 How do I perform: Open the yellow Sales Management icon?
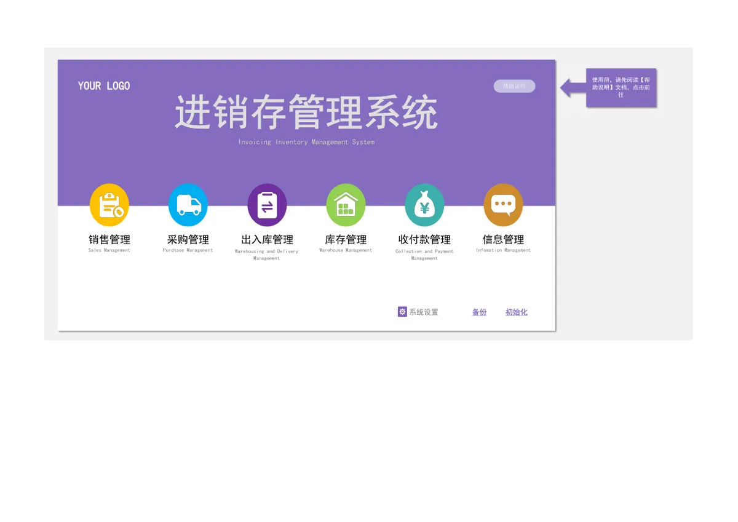(109, 205)
